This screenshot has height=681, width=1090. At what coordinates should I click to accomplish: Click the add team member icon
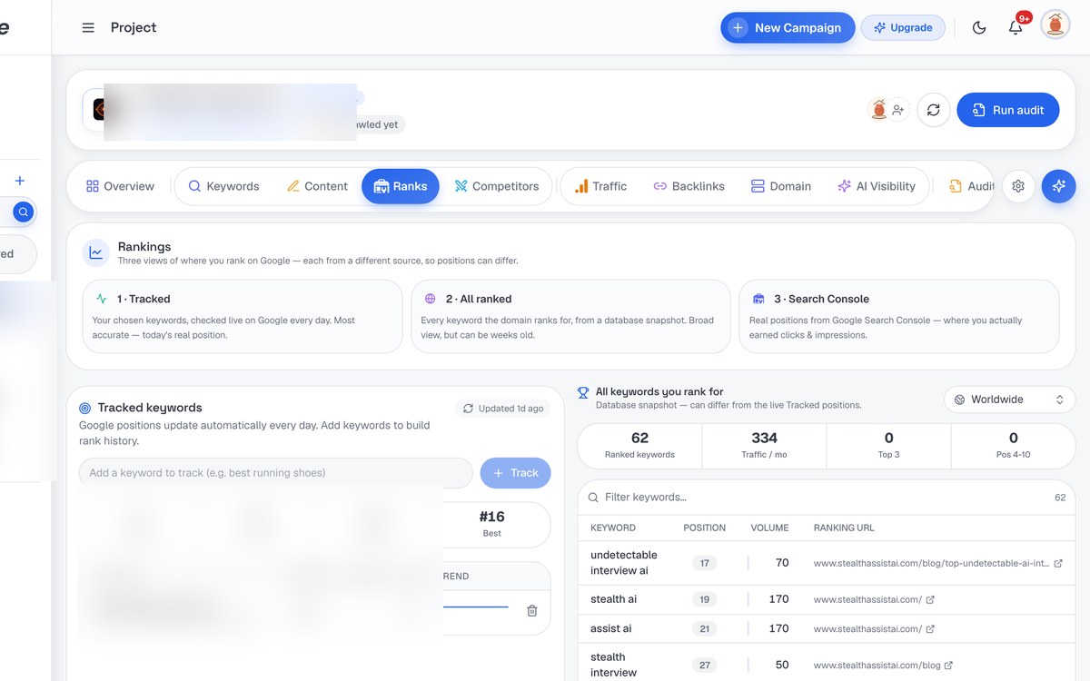898,110
